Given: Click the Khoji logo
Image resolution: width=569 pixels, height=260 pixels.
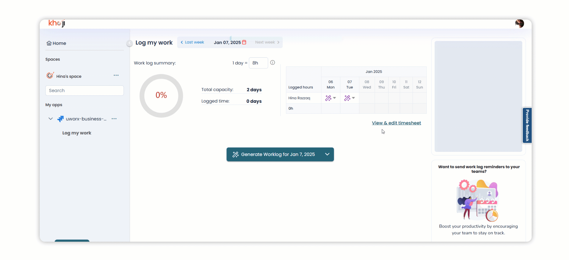Looking at the screenshot, I should tap(57, 23).
